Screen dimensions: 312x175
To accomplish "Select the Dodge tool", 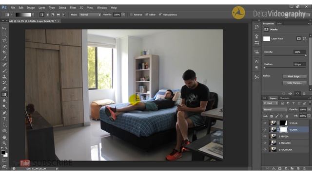I will tap(4, 106).
